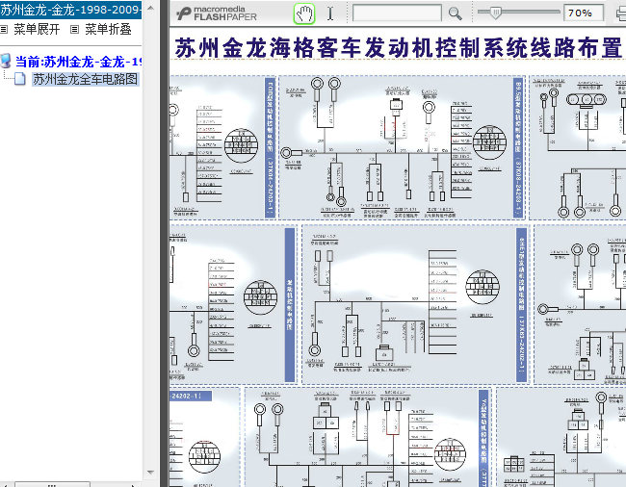Click the magnifier search icon
Image resolution: width=626 pixels, height=487 pixels.
(455, 13)
